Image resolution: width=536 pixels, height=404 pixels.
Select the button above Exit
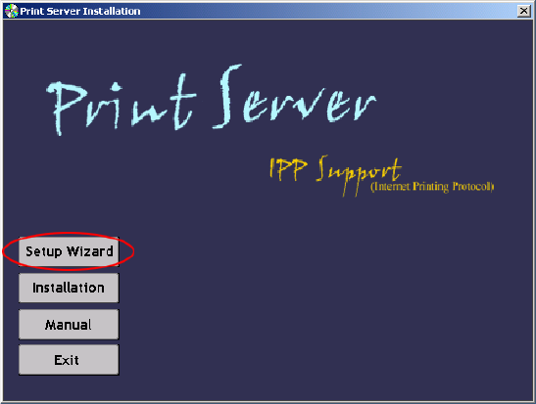coord(69,324)
